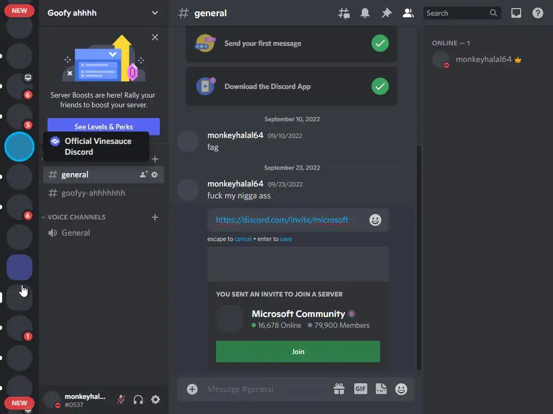Open notification settings bell icon
Screen dimensions: 553x414
tap(365, 13)
